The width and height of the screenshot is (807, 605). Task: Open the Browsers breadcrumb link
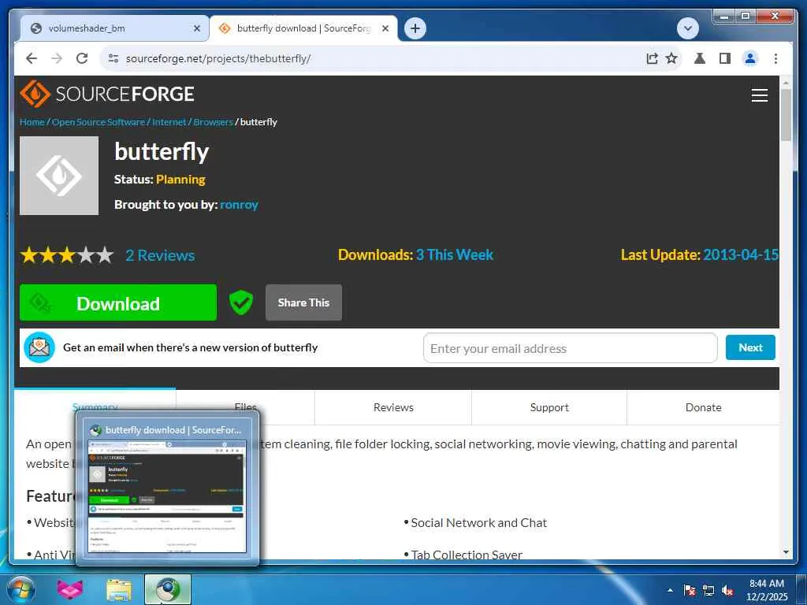(x=213, y=122)
